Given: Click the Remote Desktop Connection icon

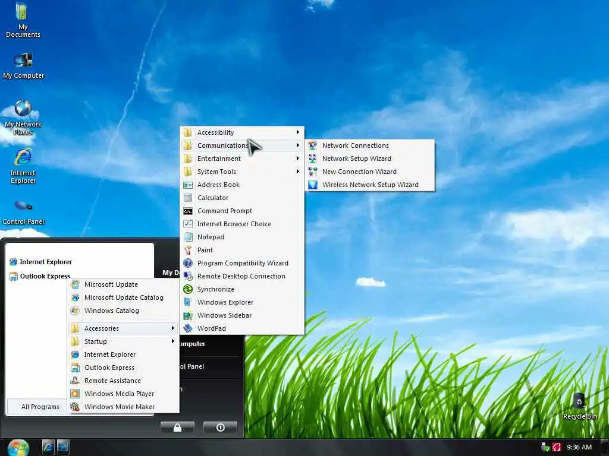Looking at the screenshot, I should tap(187, 276).
